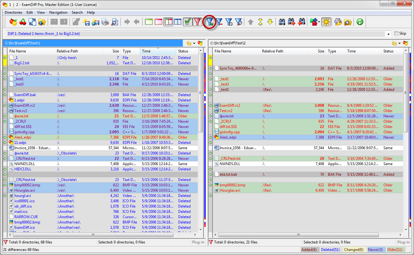Click left pane Plug-in status button

(198, 242)
